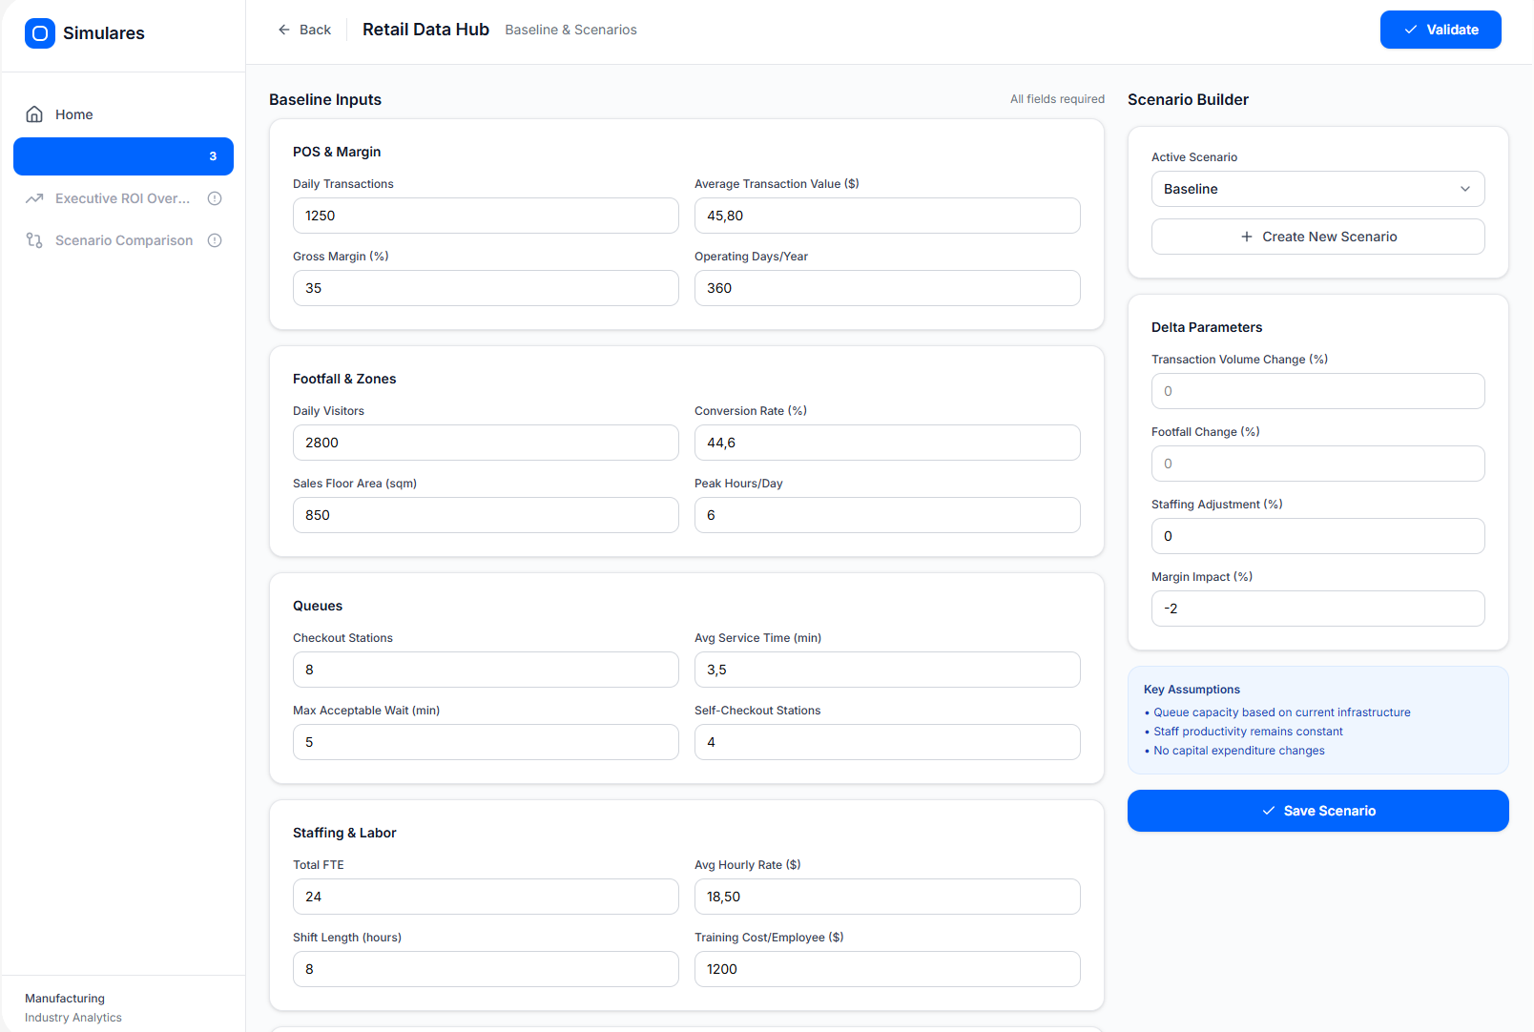Navigate to Home in the sidebar

[x=73, y=114]
